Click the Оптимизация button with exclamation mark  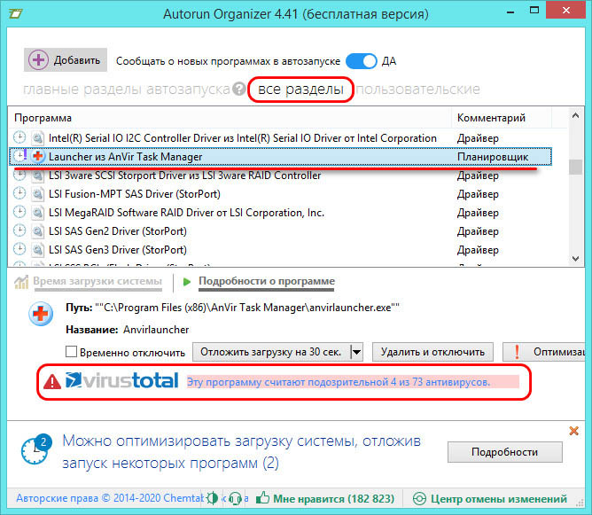(543, 352)
